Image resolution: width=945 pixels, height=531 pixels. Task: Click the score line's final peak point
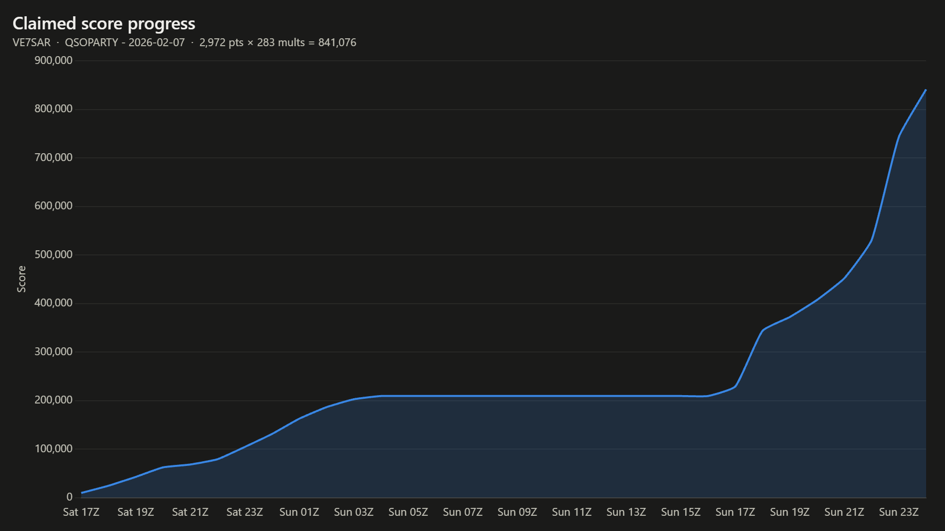click(926, 90)
